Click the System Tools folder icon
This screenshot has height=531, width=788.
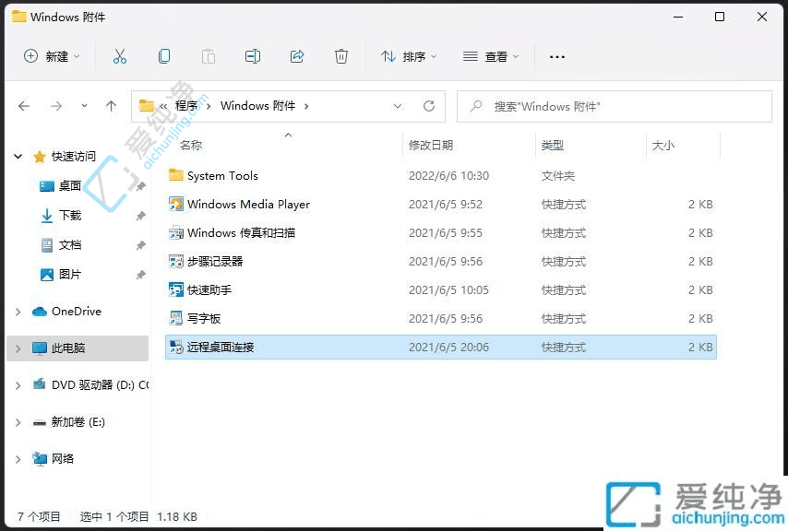pos(176,175)
